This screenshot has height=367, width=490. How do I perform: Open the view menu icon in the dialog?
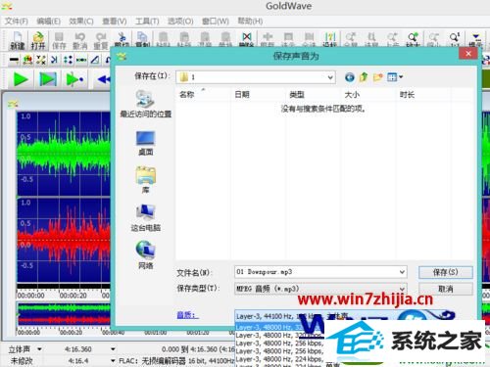[395, 77]
